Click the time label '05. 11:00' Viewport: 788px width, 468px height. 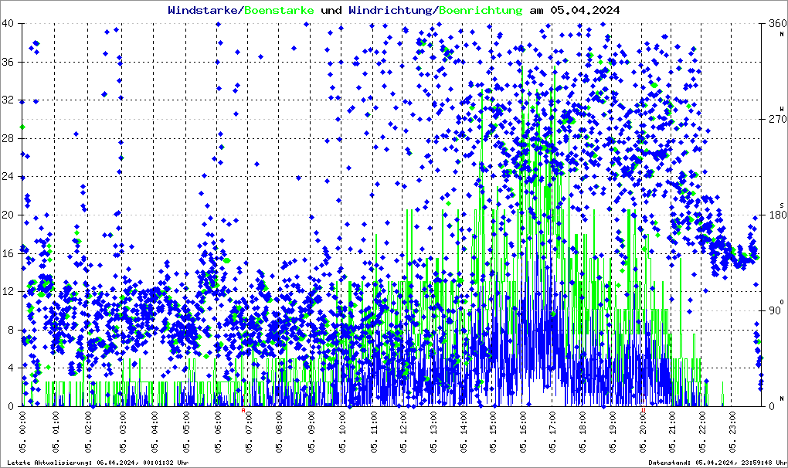click(x=373, y=432)
